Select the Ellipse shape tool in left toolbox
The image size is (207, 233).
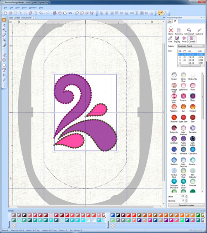coord(4,65)
